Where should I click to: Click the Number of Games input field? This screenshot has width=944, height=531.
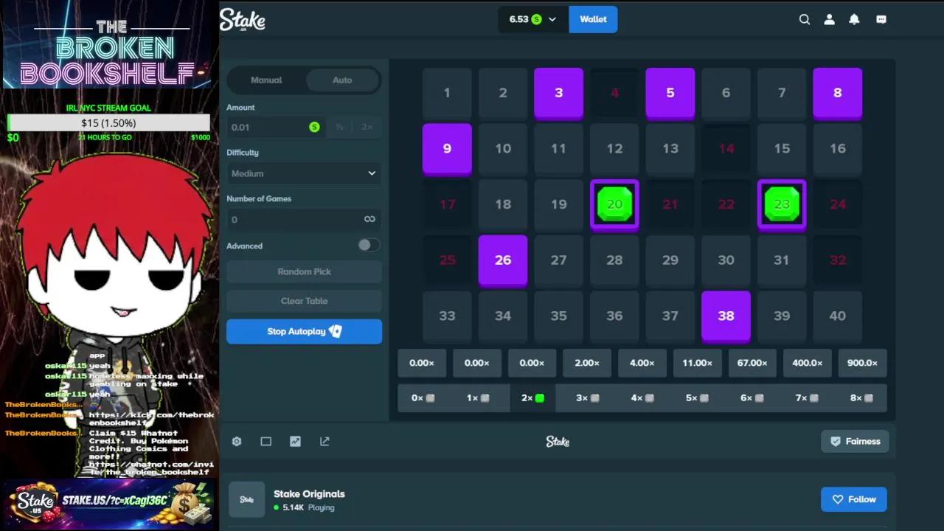coord(304,219)
